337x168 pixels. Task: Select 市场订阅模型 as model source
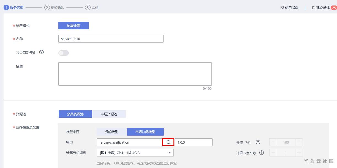(x=145, y=132)
